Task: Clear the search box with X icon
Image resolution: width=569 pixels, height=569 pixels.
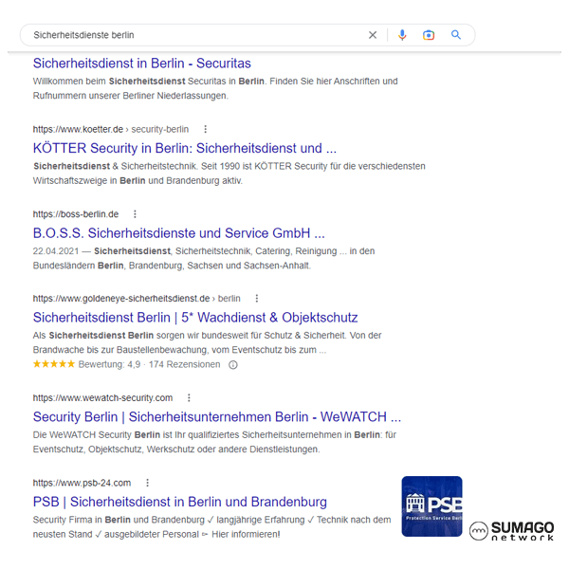Action: [x=373, y=35]
